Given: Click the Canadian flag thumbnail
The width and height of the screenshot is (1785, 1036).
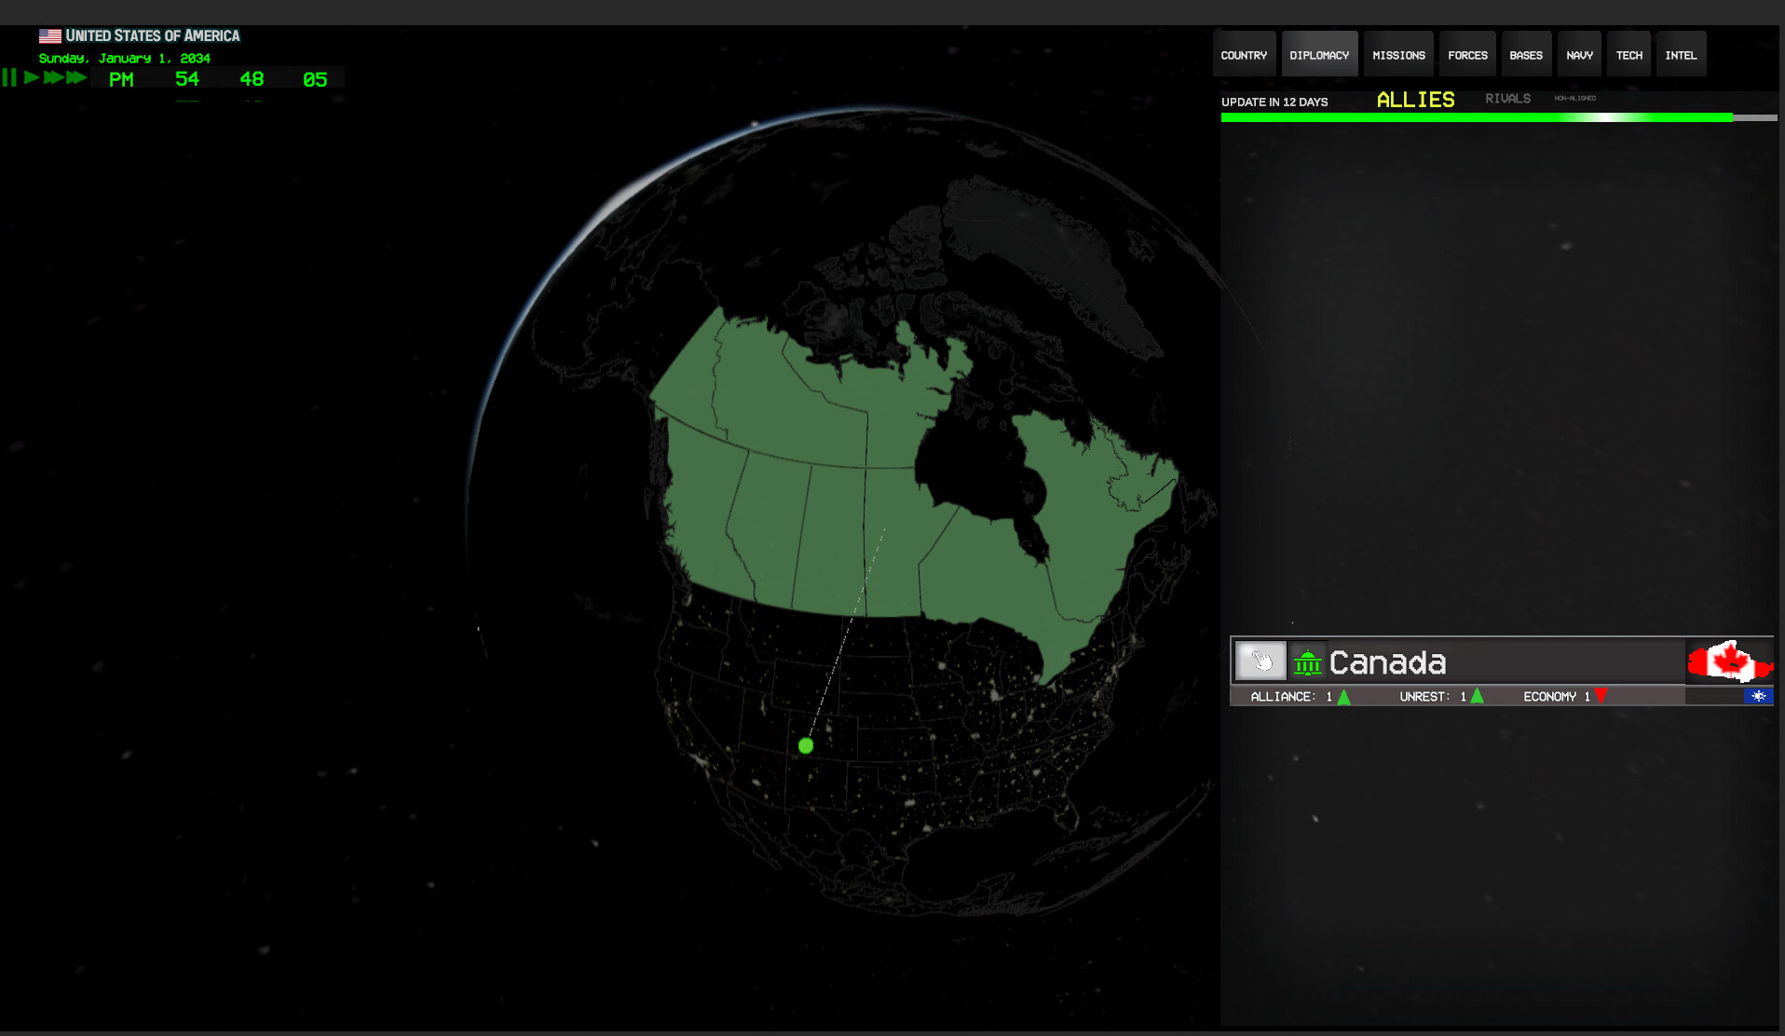Looking at the screenshot, I should 1730,661.
